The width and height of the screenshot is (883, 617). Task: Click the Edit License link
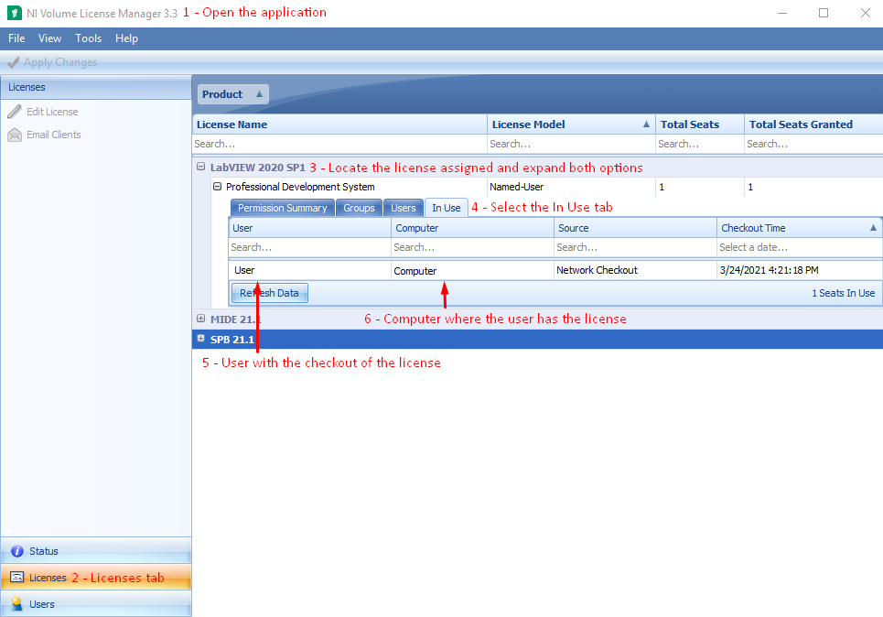(52, 112)
